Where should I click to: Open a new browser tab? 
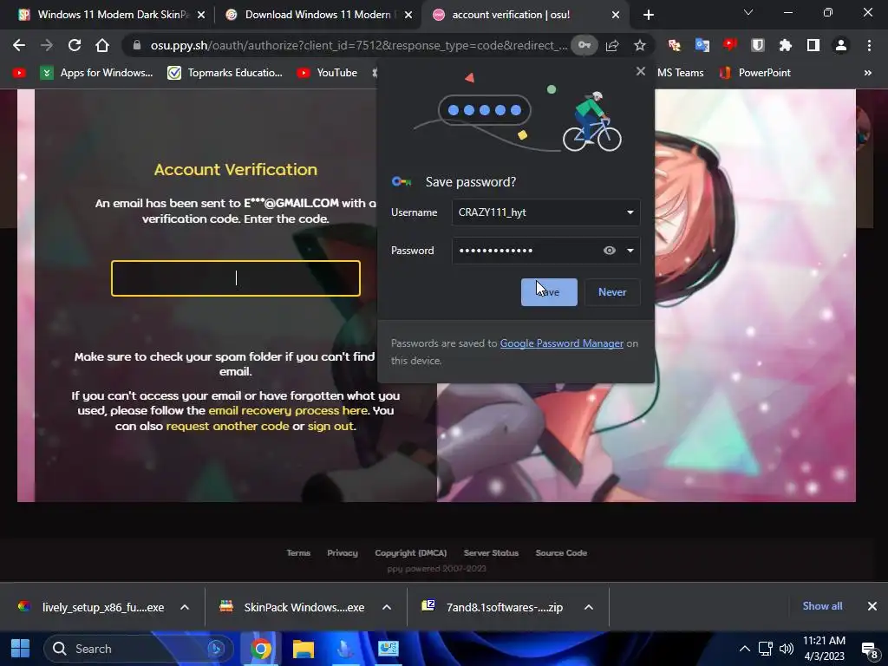pos(649,16)
